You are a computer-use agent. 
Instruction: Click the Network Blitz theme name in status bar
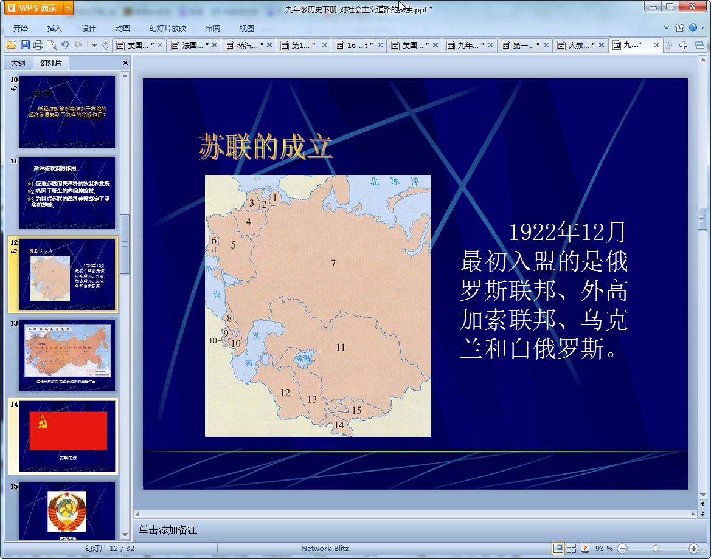tap(325, 549)
